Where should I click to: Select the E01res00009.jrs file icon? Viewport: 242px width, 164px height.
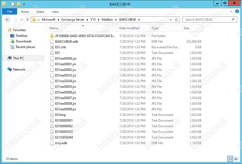[x=52, y=109]
